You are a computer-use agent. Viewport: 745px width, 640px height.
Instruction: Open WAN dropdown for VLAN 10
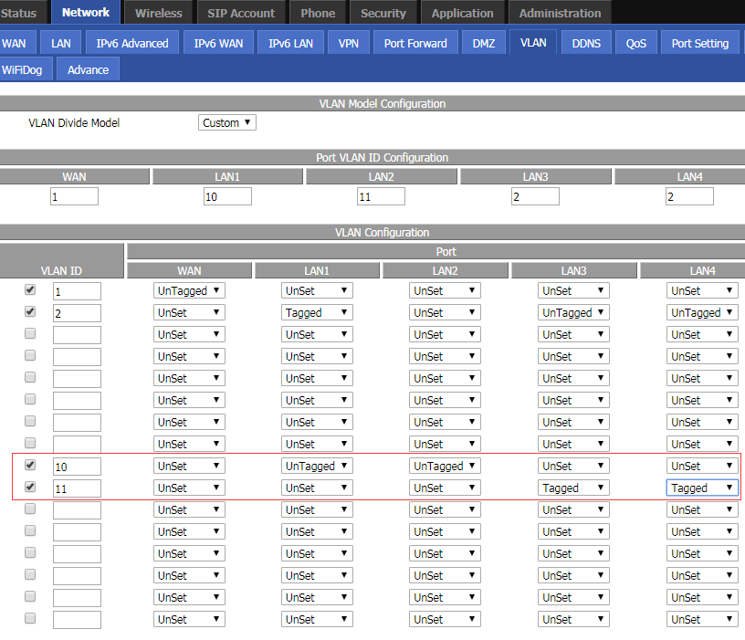pos(189,466)
